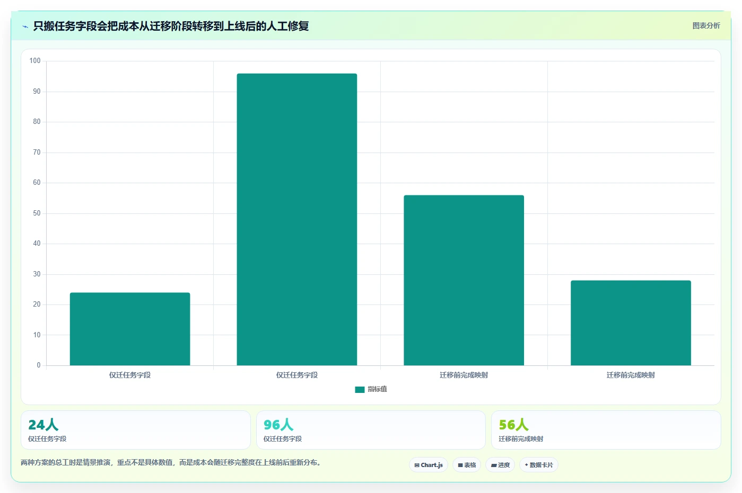
Task: Click the bar reaching 24 in chart
Action: pyautogui.click(x=130, y=329)
